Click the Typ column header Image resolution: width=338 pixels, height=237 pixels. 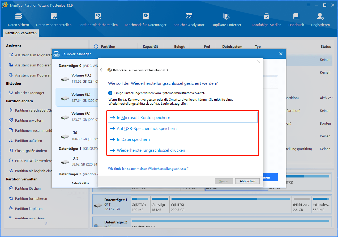tap(258, 46)
